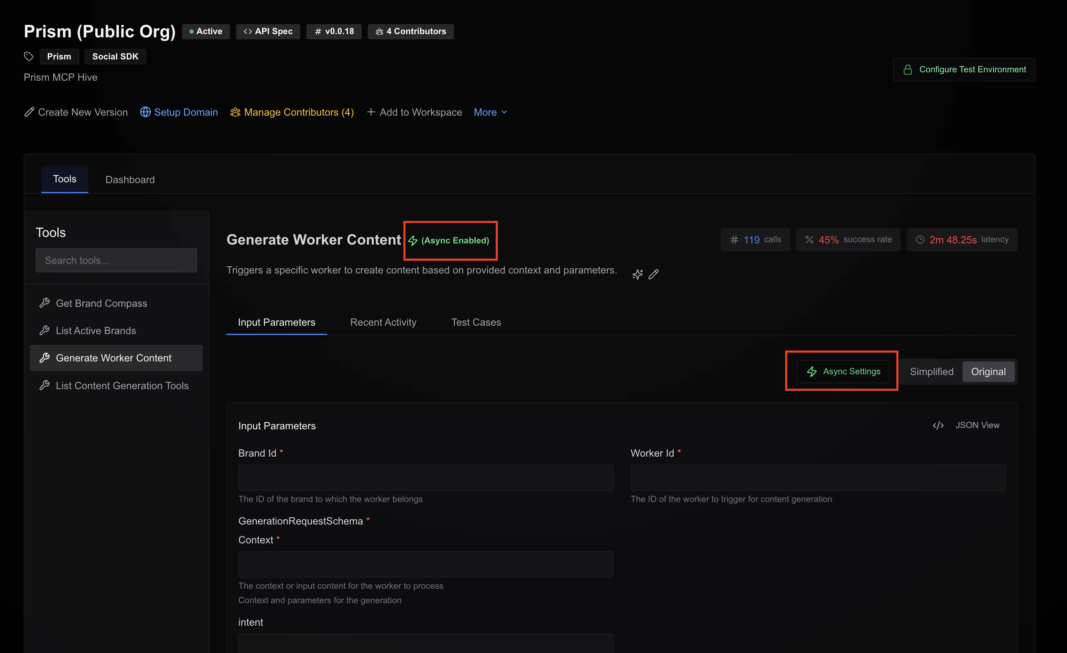This screenshot has width=1067, height=653.
Task: Click Configure Test Environment button
Action: [964, 70]
